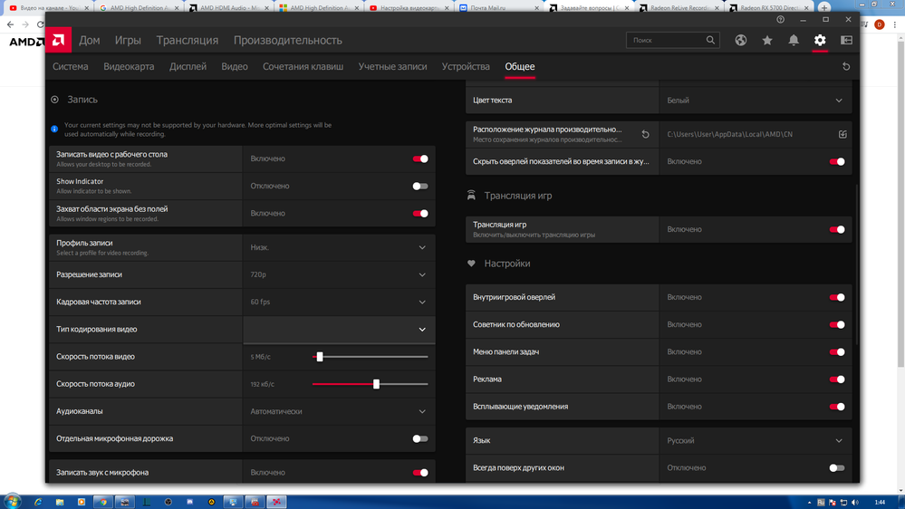Toggle Всплывающие уведомления switch

click(837, 407)
